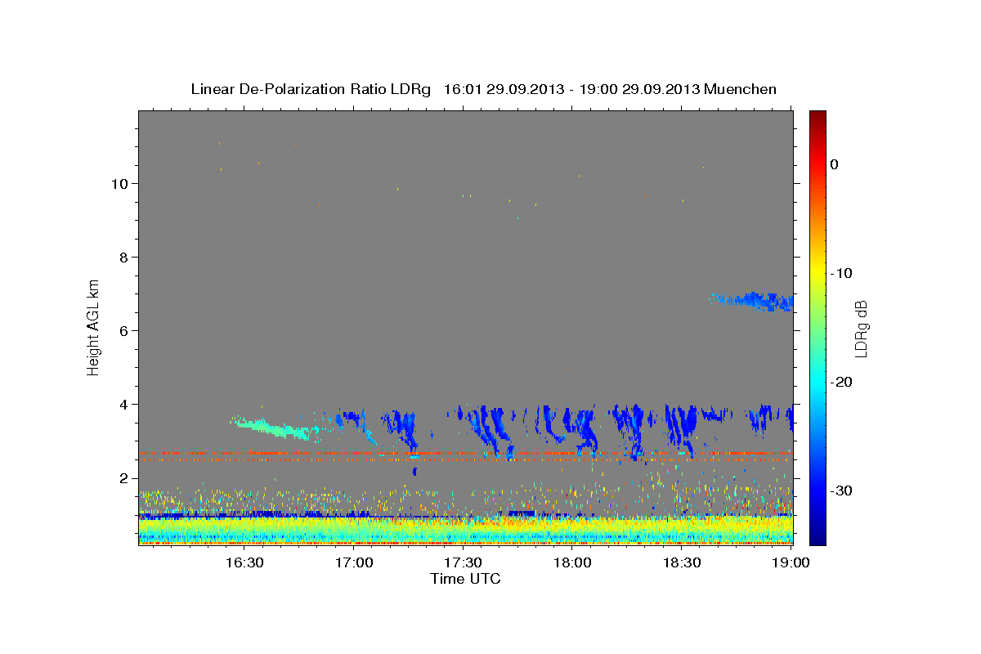981x654 pixels.
Task: Click the blue cloud layer near 7 km
Action: click(752, 301)
